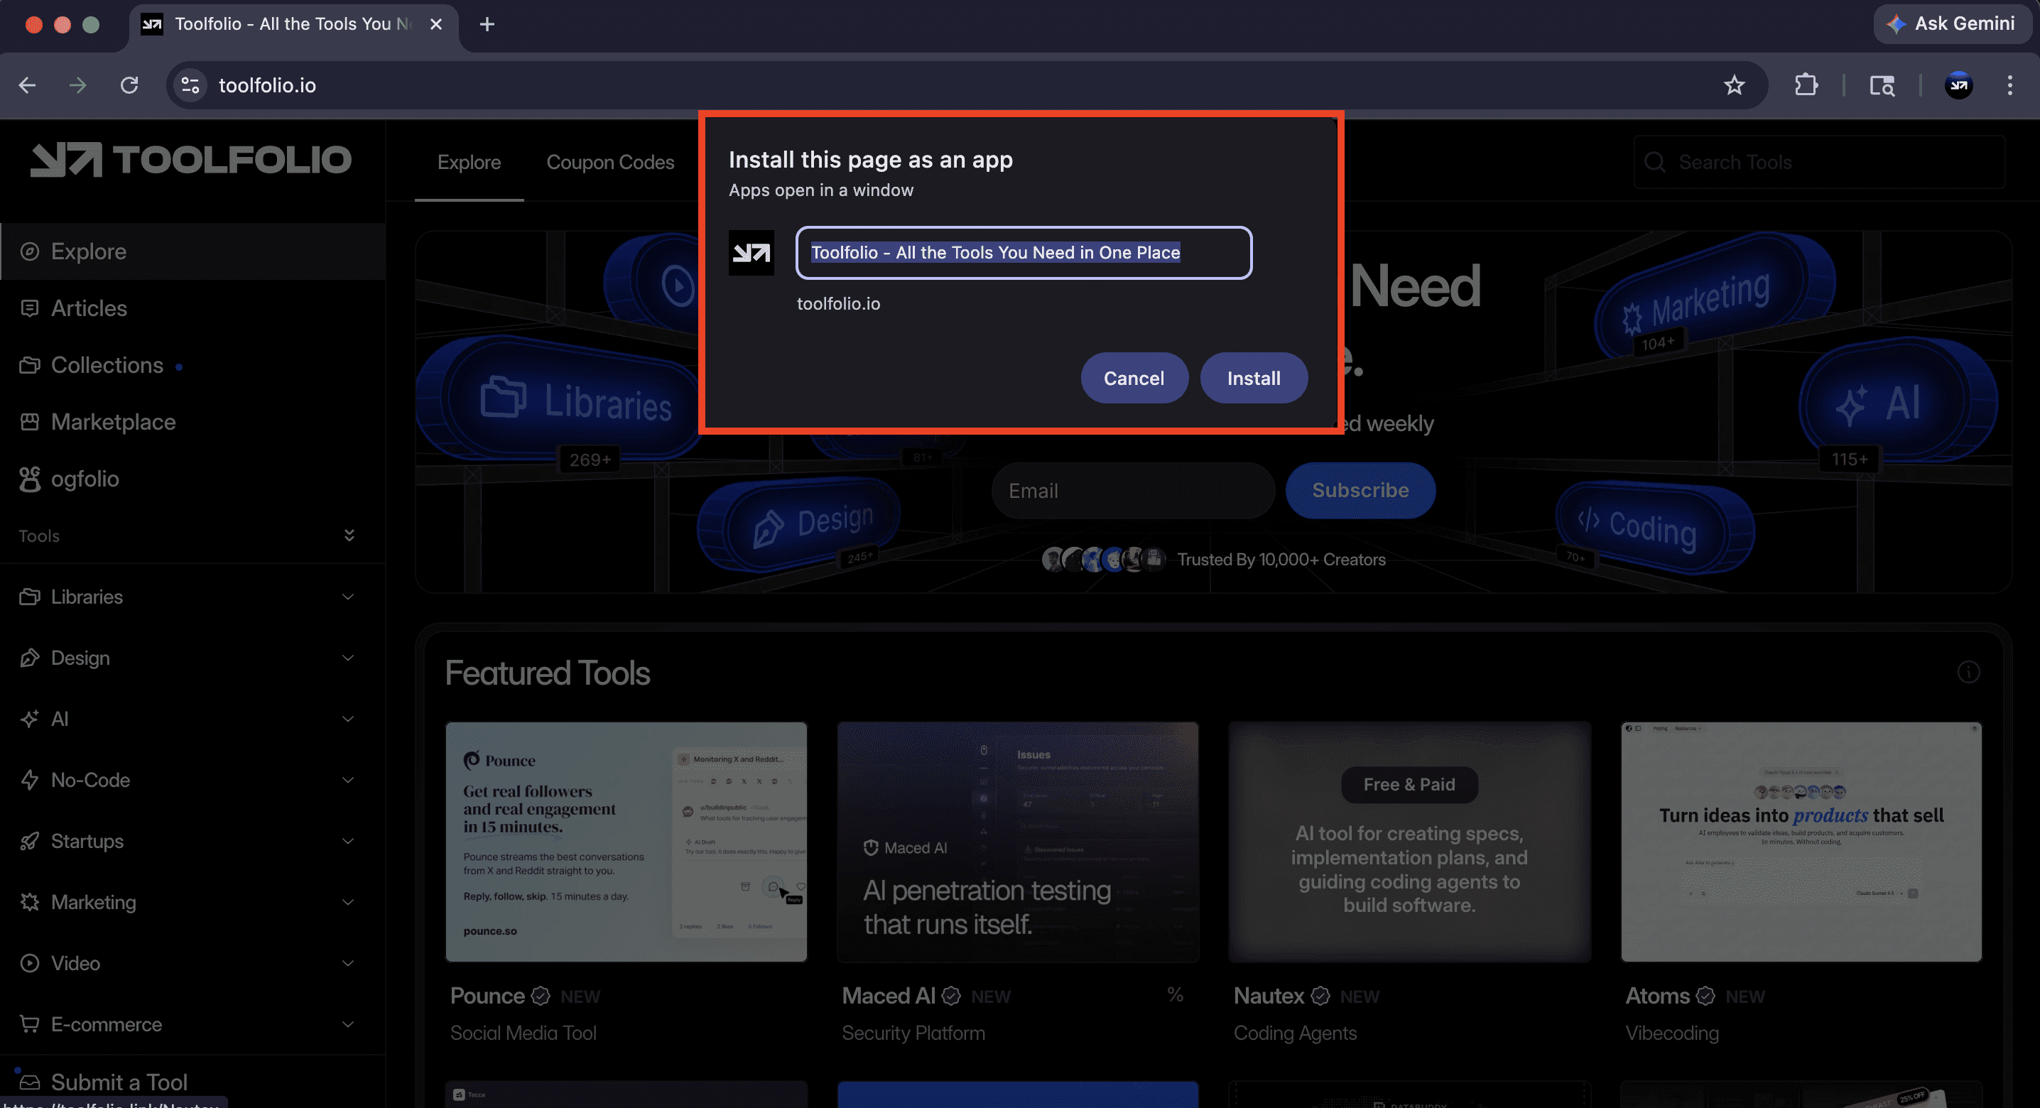Reload the page
Screen dimensions: 2040x1108
pos(129,85)
